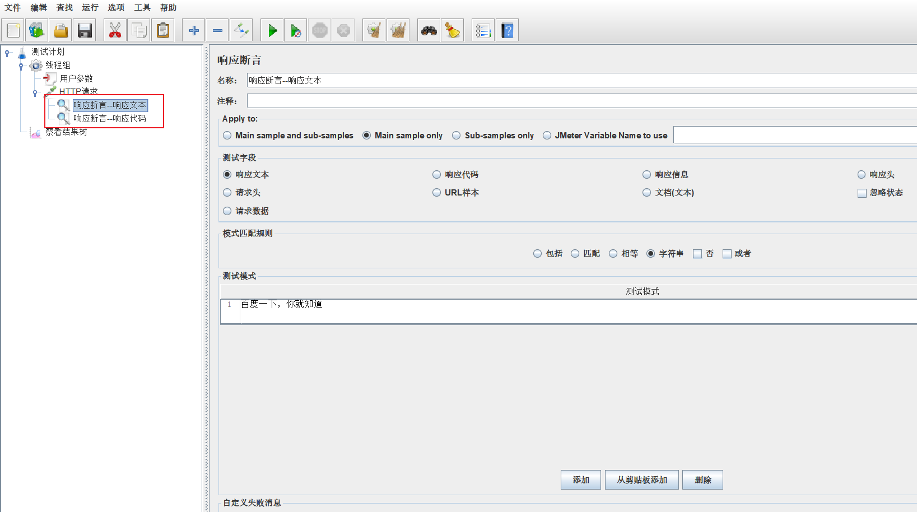The width and height of the screenshot is (917, 512).
Task: Choose 响应文本 test field
Action: pos(246,175)
